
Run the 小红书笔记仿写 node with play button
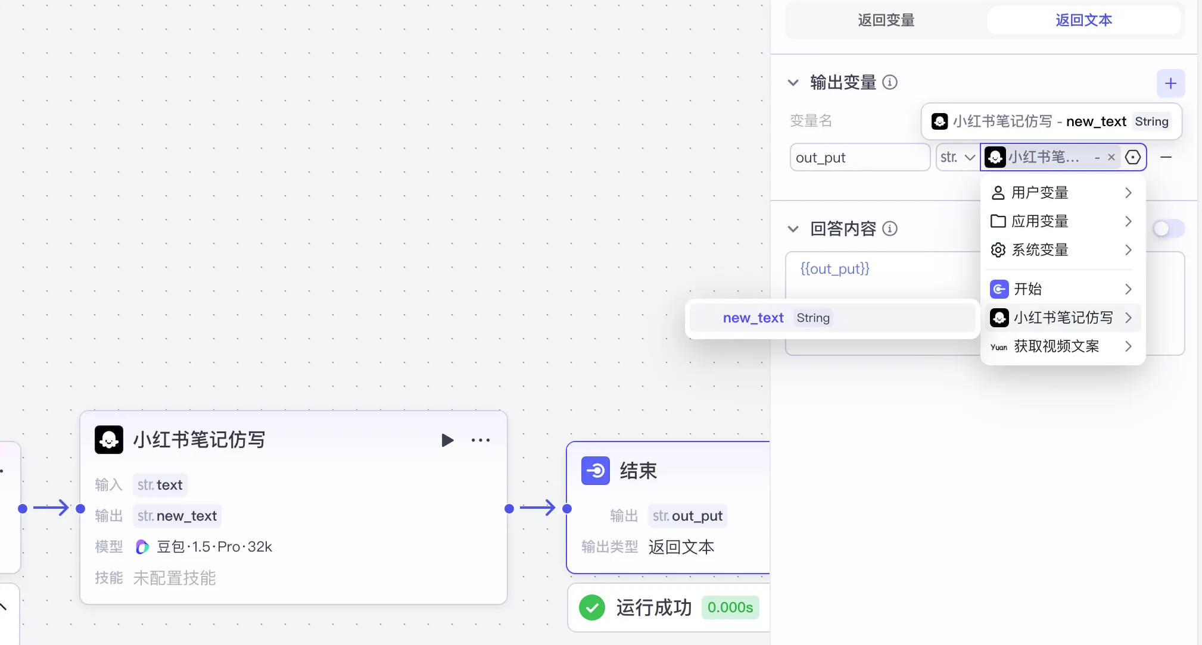[447, 440]
